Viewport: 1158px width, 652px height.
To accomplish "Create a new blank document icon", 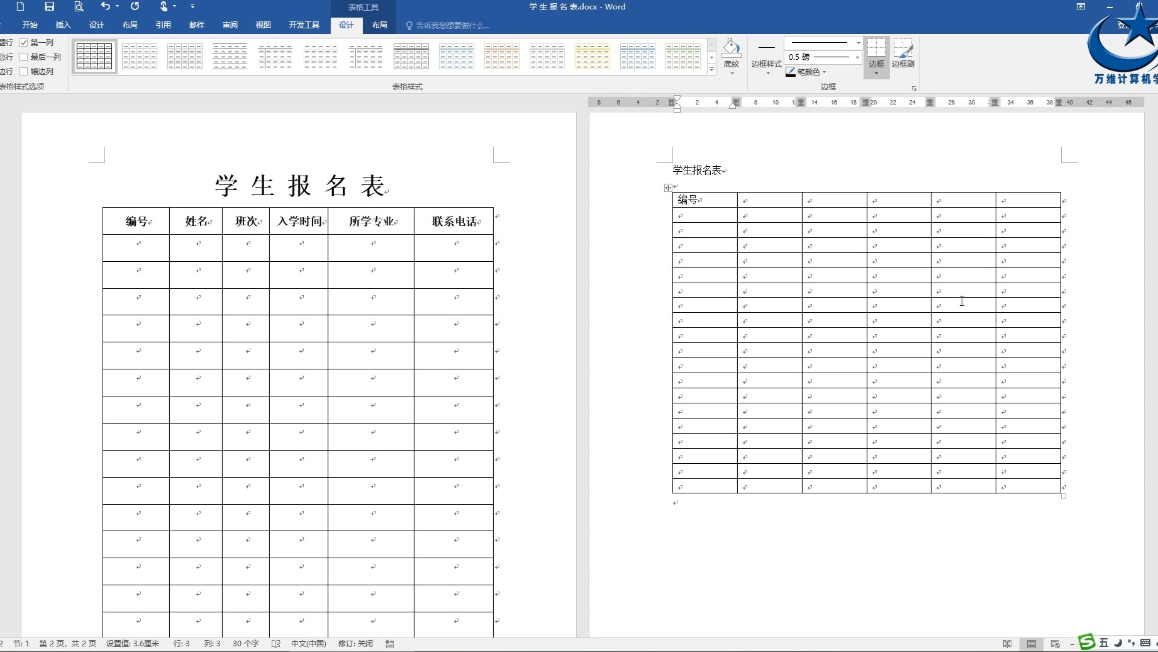I will pyautogui.click(x=20, y=6).
